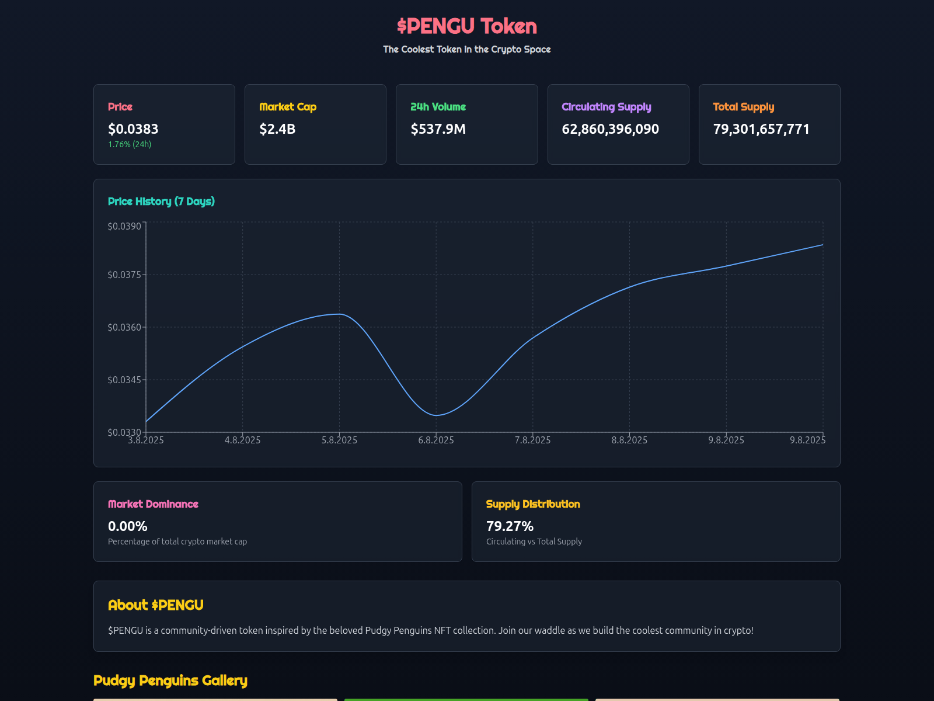
Task: Click the $PENGU Token page title
Action: pyautogui.click(x=467, y=26)
